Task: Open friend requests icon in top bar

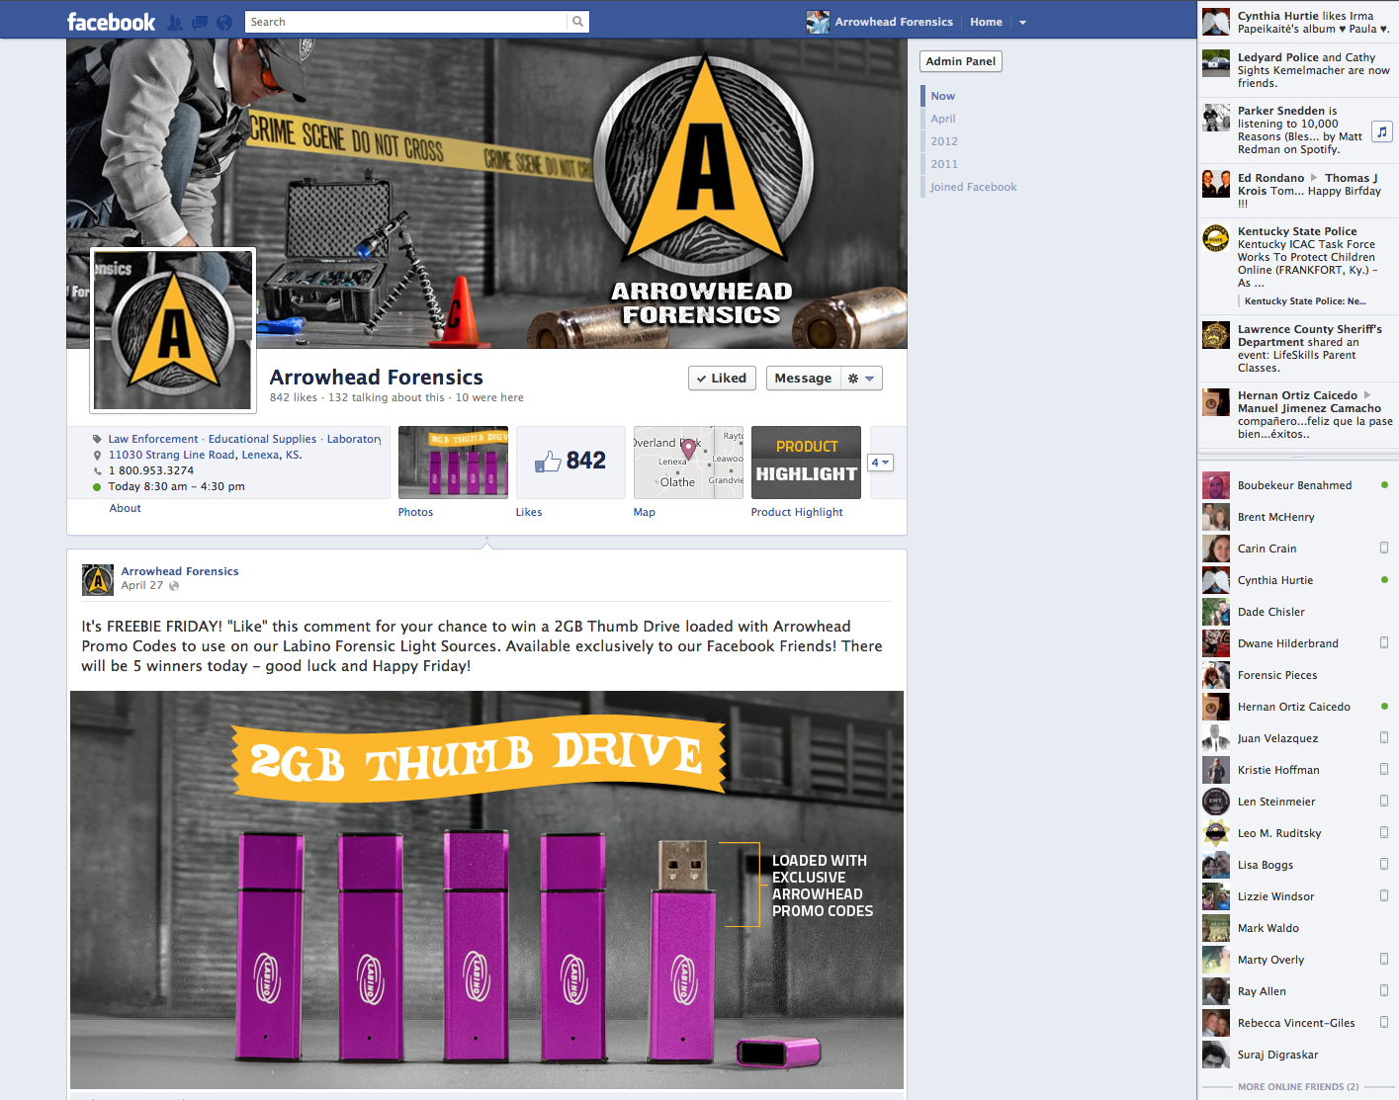Action: point(175,22)
